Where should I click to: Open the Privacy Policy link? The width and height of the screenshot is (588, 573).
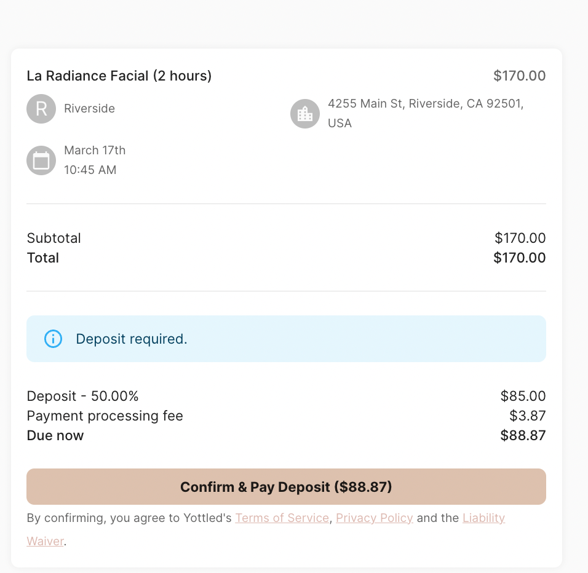[x=374, y=518]
